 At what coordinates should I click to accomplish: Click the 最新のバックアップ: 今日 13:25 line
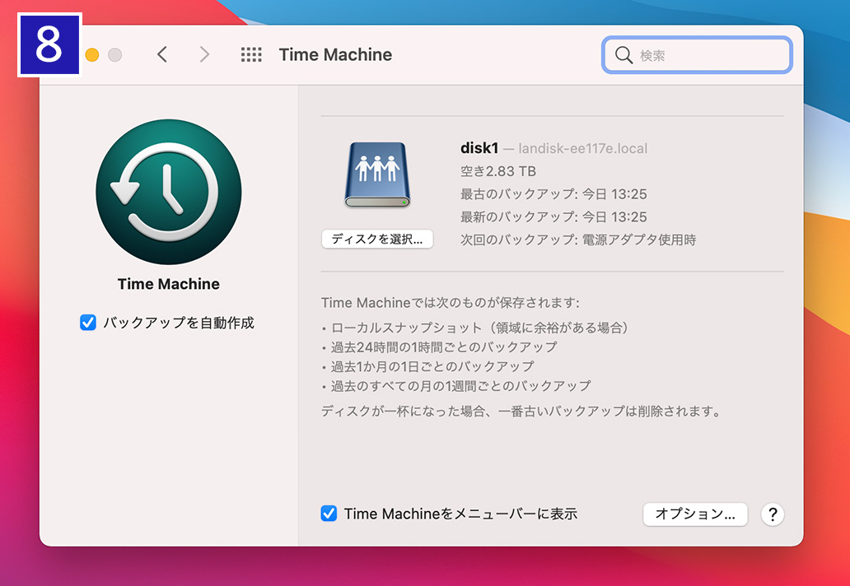point(553,217)
